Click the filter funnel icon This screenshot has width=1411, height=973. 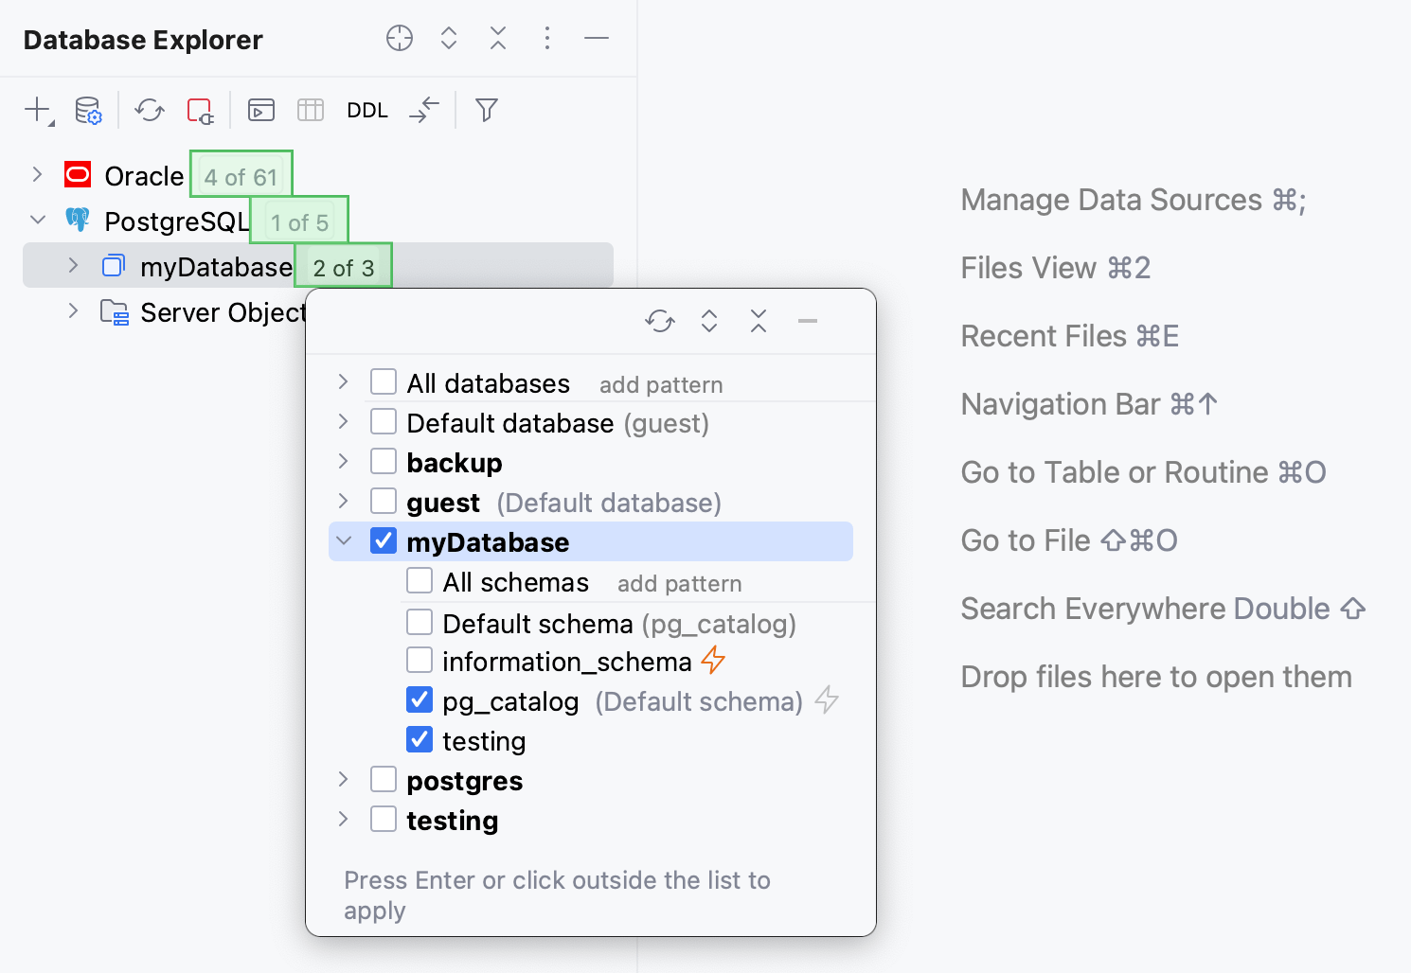(x=487, y=110)
